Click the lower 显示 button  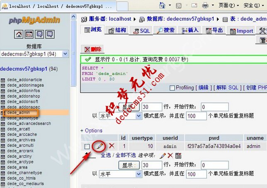(129, 165)
